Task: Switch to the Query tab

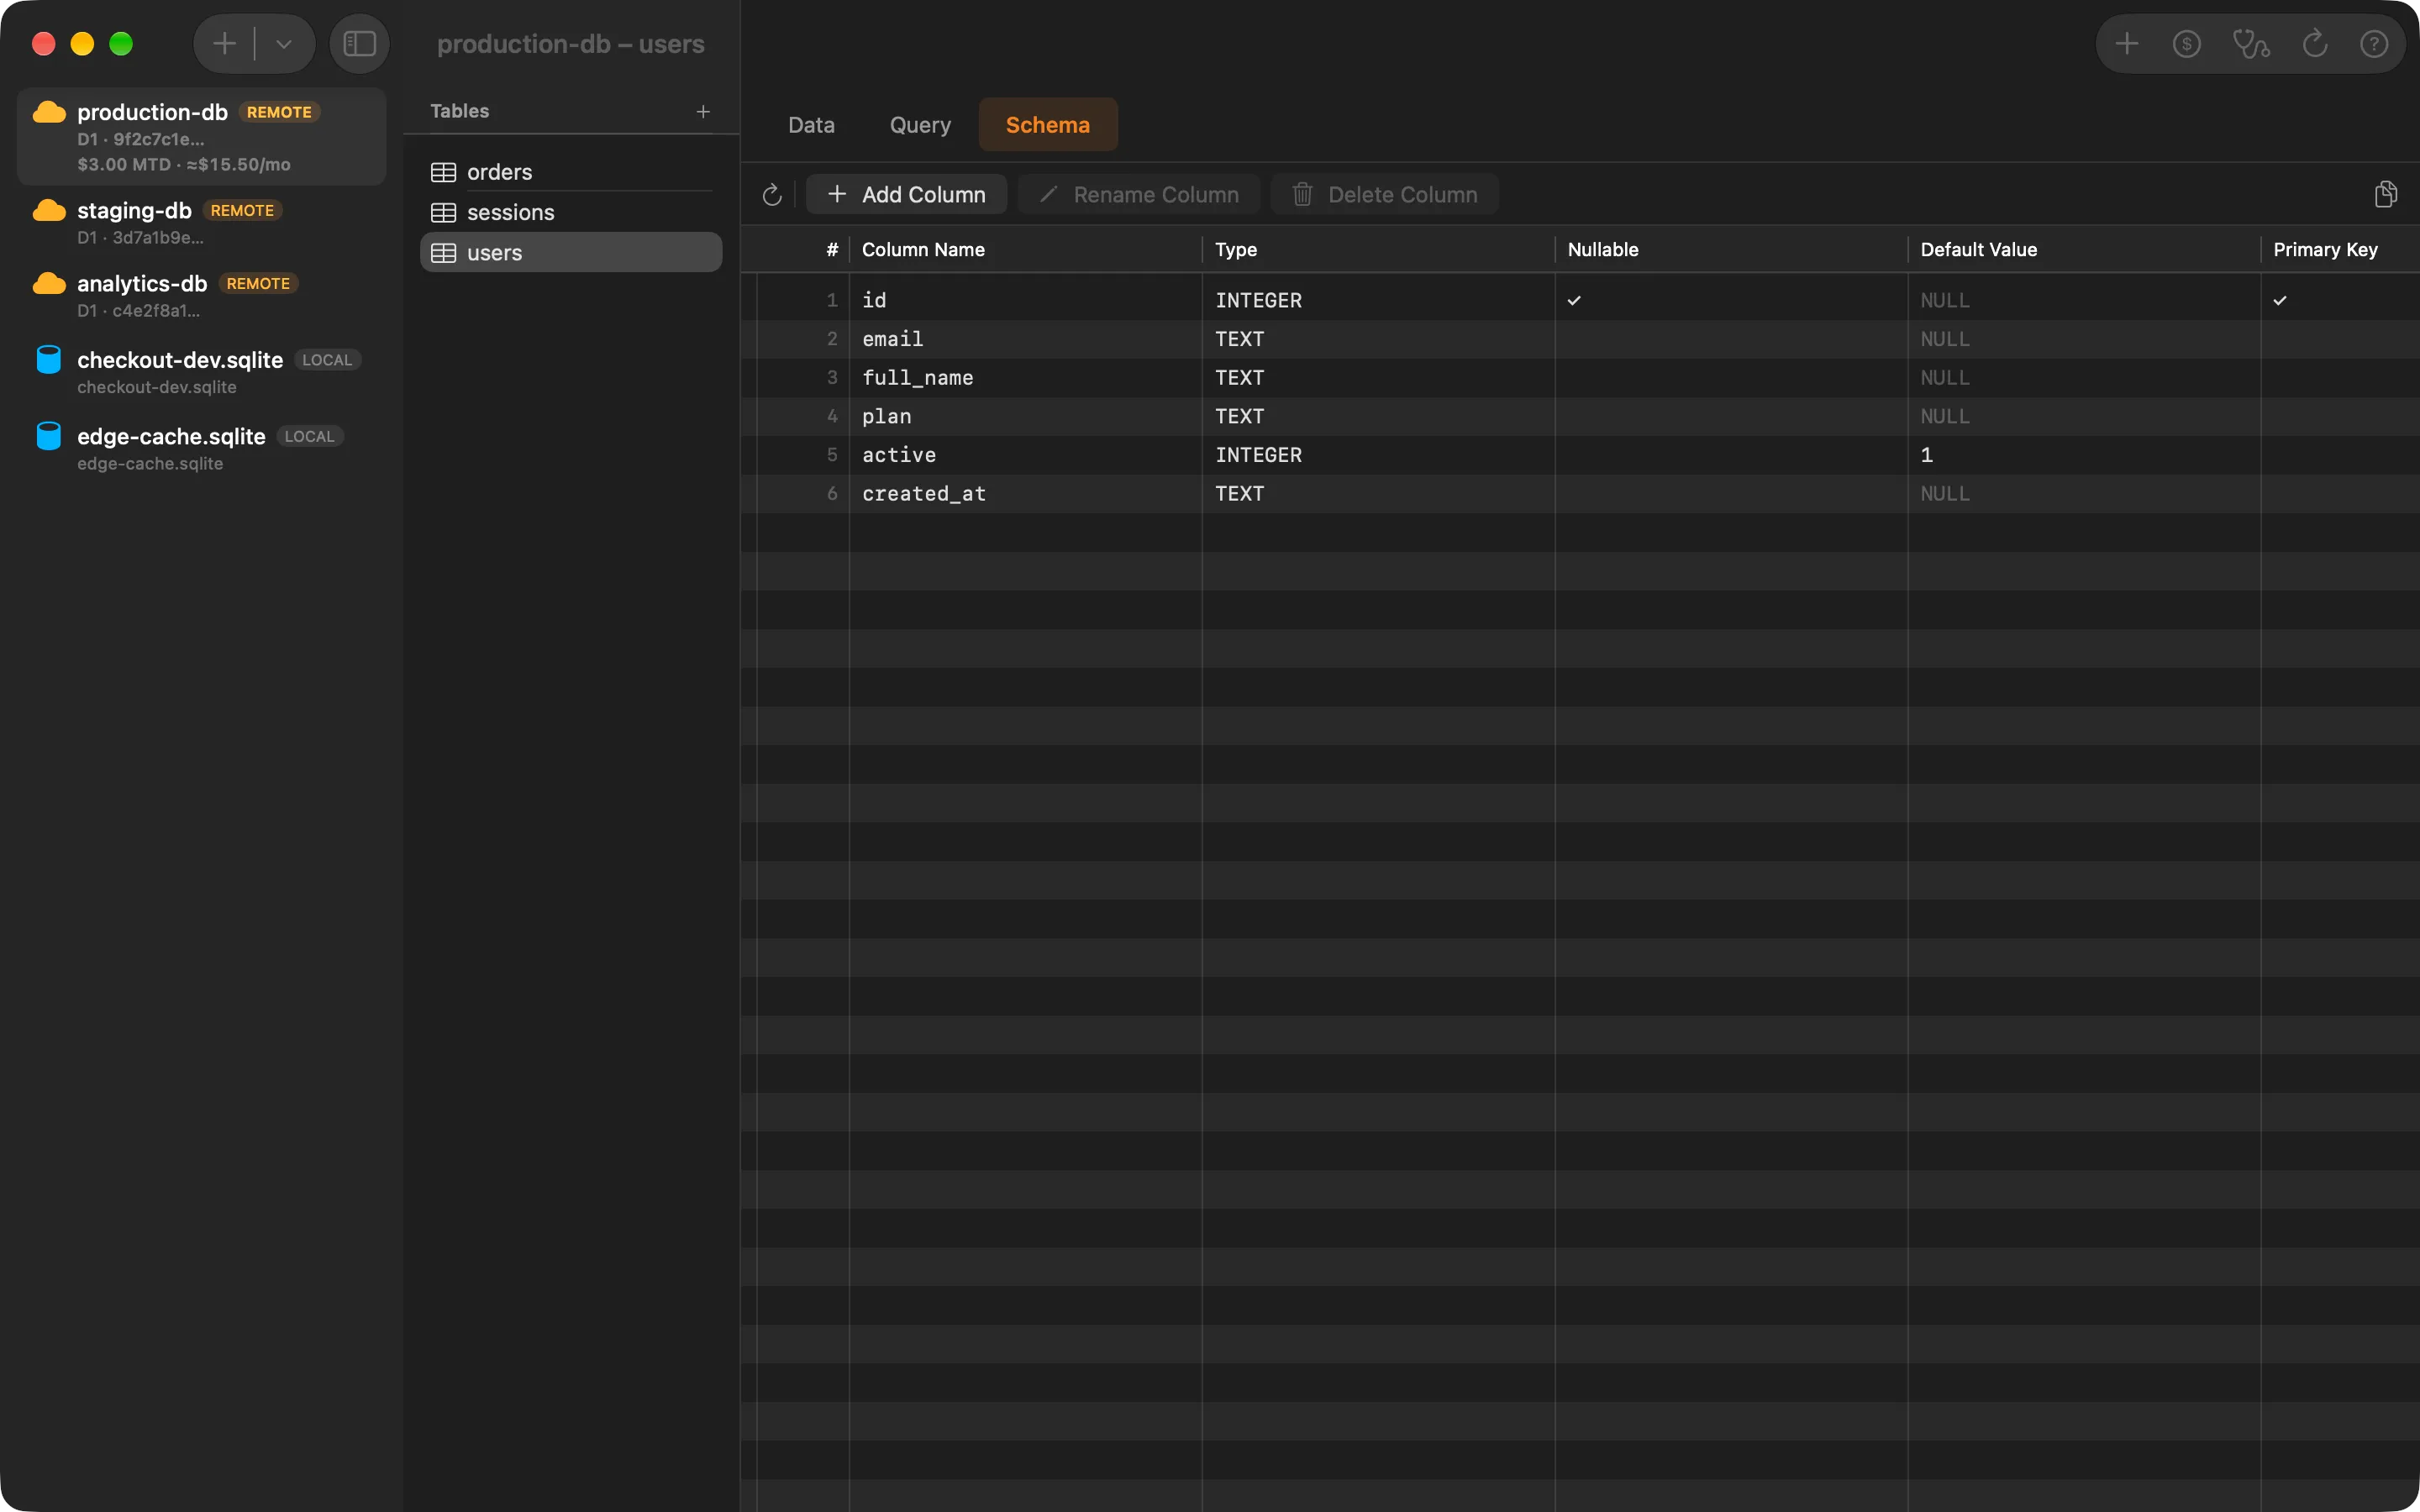Action: point(920,125)
